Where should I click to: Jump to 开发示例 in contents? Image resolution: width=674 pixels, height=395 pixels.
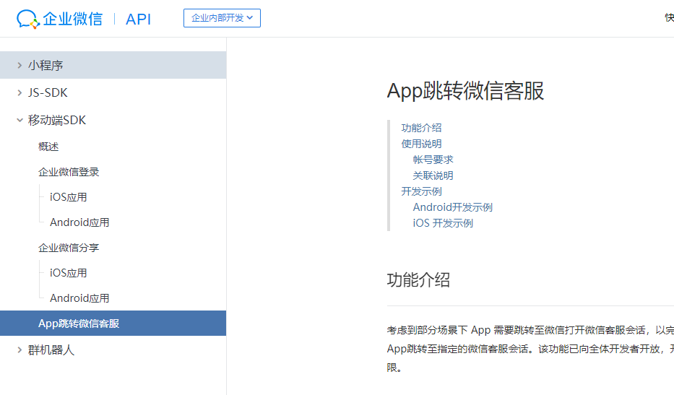tap(421, 191)
